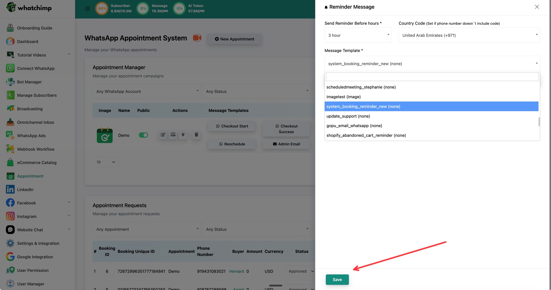Open Connect WhatsApp icon
Image resolution: width=551 pixels, height=290 pixels.
click(10, 68)
